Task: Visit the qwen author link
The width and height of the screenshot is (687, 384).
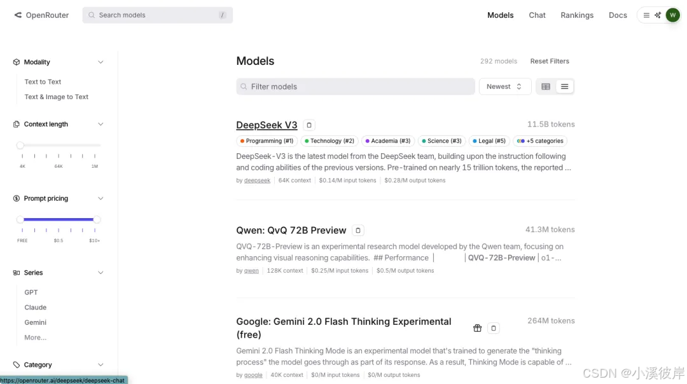Action: [251, 271]
